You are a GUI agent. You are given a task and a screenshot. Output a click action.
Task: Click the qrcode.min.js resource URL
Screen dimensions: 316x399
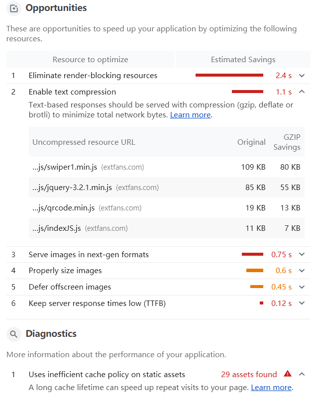[64, 208]
